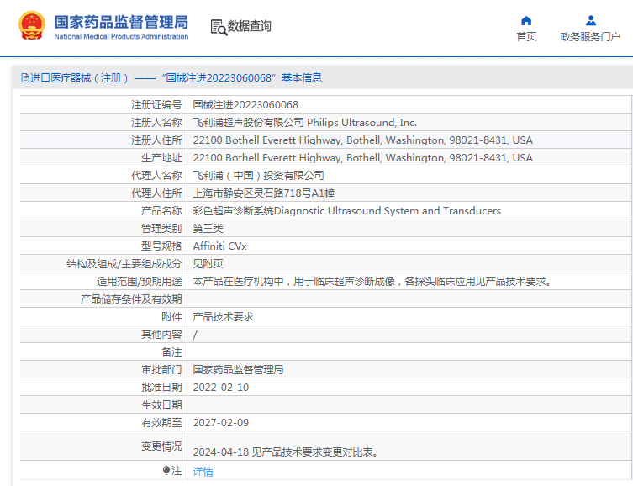Image resolution: width=633 pixels, height=486 pixels.
Task: Select 产品技术要求 attachment value
Action: click(224, 317)
